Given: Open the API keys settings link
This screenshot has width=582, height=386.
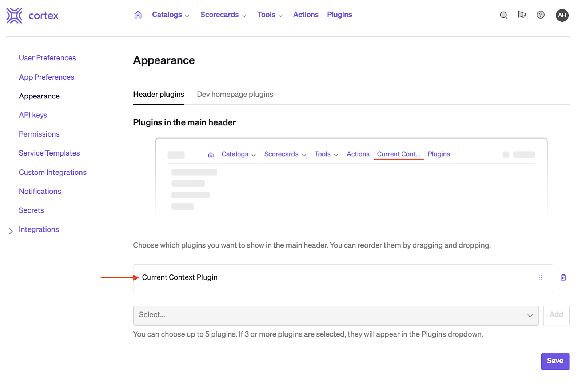Looking at the screenshot, I should pos(33,115).
